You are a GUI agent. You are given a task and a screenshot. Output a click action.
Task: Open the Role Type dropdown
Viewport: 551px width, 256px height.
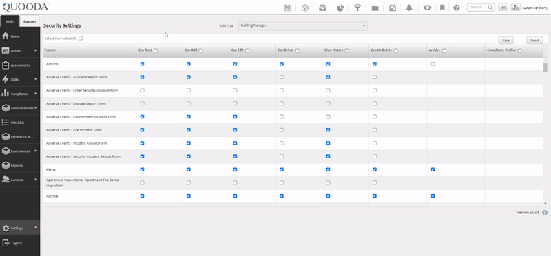point(303,25)
